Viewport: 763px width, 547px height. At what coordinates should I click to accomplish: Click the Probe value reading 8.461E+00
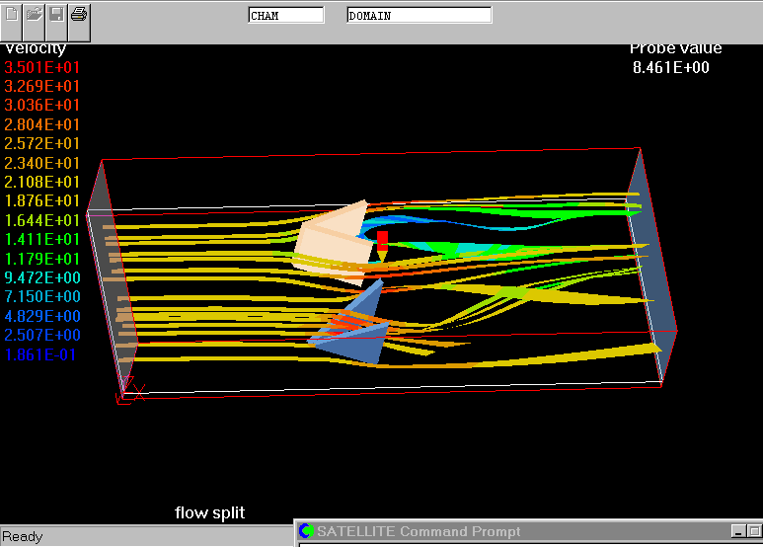pyautogui.click(x=670, y=68)
